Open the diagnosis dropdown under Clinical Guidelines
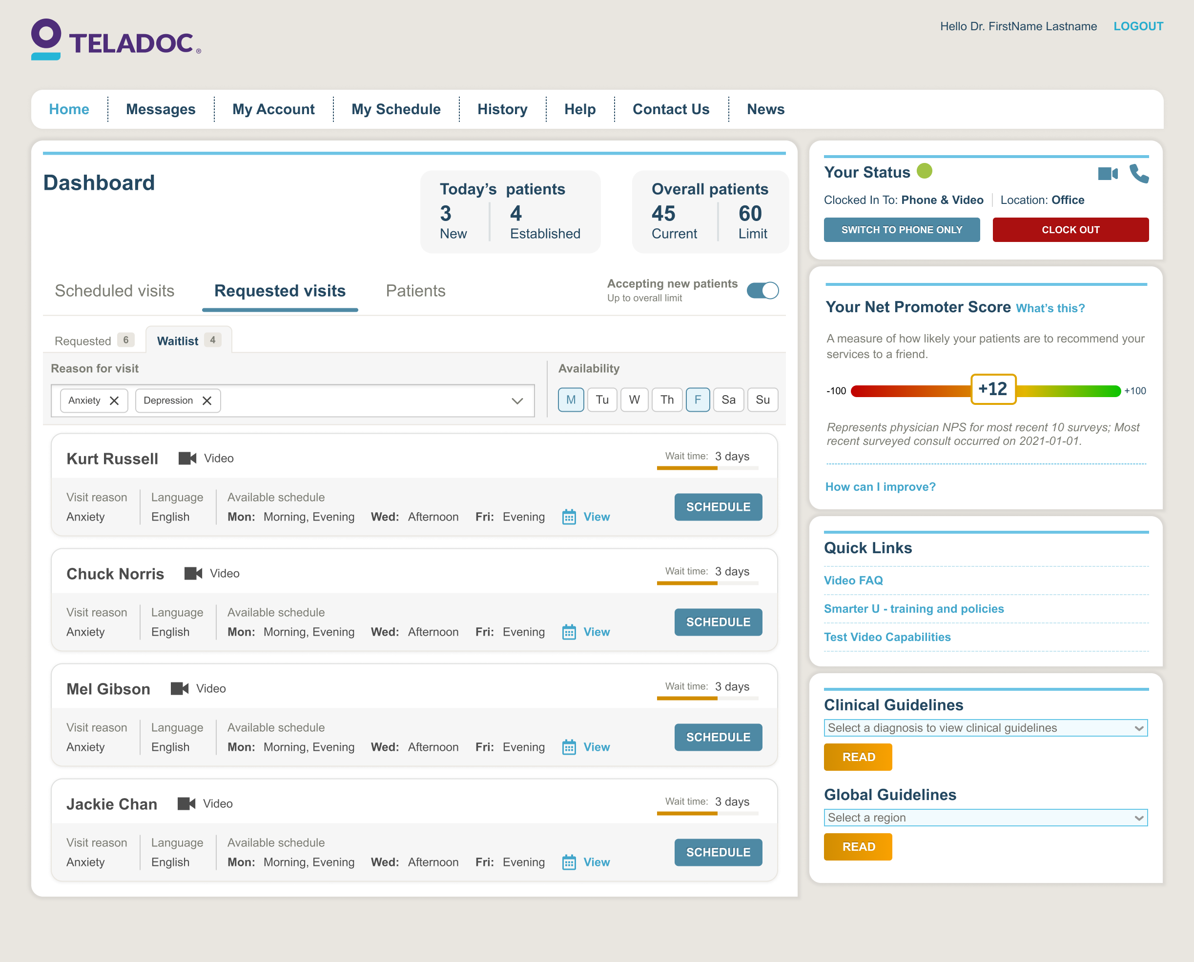1194x962 pixels. (x=986, y=727)
